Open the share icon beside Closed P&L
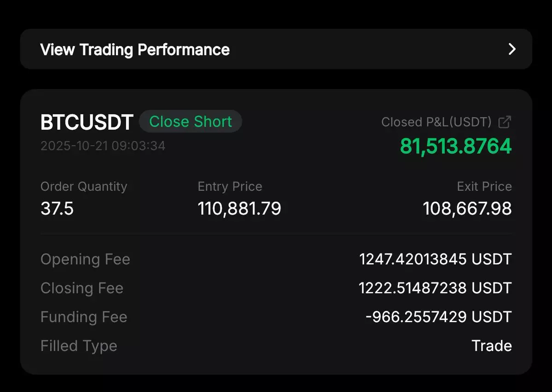This screenshot has width=552, height=392. pyautogui.click(x=505, y=122)
